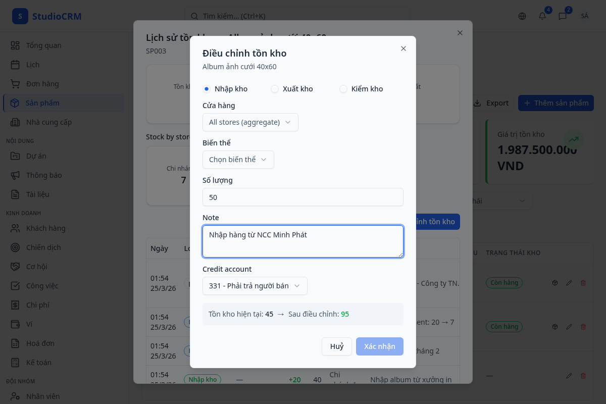The width and height of the screenshot is (606, 404).
Task: Open the Credit account dropdown
Action: click(x=255, y=286)
